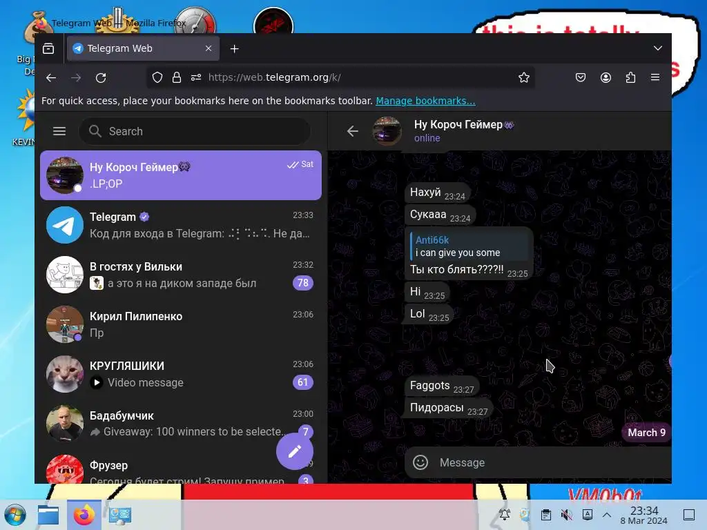The width and height of the screenshot is (707, 530).
Task: Go back one page in Firefox
Action: pyautogui.click(x=51, y=77)
